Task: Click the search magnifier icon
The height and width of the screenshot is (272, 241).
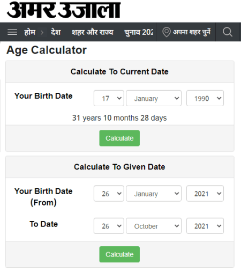Action: tap(228, 32)
